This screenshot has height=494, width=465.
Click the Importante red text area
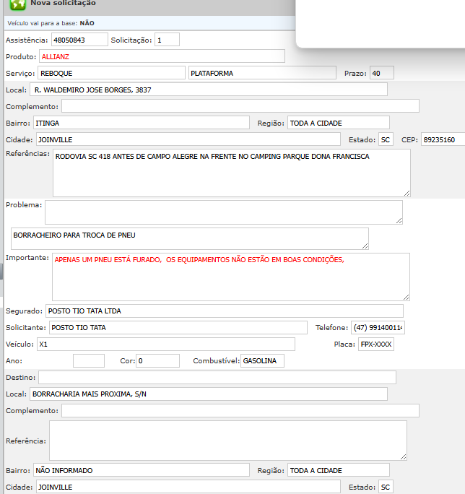(231, 277)
